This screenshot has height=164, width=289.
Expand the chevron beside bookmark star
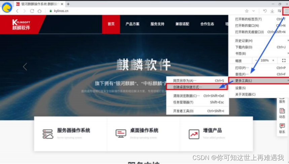254,11
